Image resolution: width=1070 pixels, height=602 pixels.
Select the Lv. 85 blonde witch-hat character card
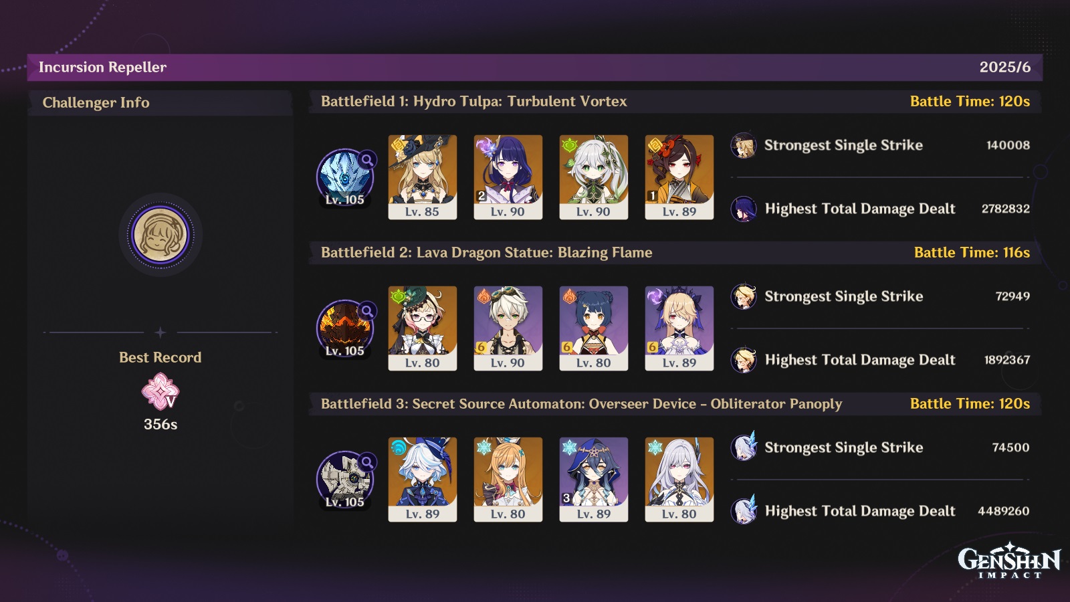pyautogui.click(x=423, y=177)
